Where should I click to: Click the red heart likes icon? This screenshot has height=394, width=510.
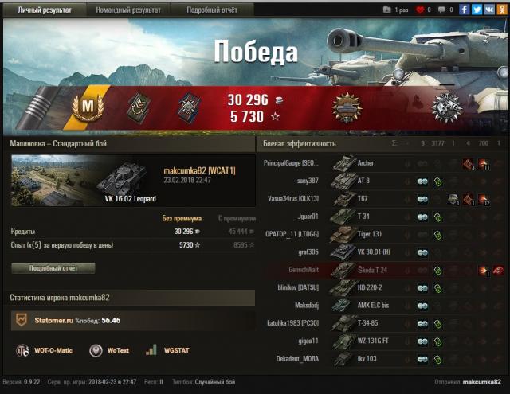point(420,10)
